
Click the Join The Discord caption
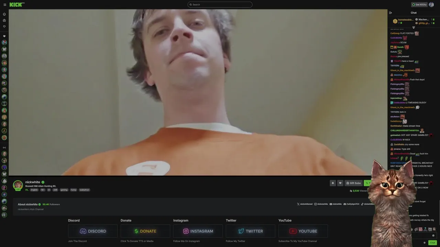click(x=77, y=241)
